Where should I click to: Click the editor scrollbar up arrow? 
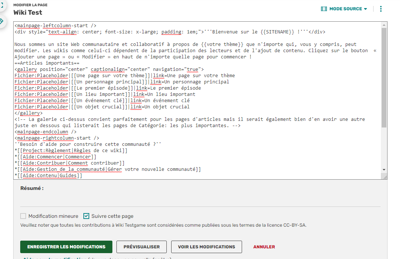pyautogui.click(x=384, y=25)
